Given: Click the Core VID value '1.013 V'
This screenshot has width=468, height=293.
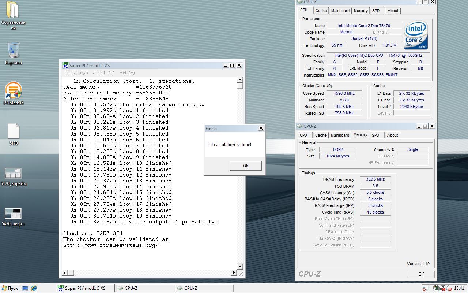Looking at the screenshot, I should click(389, 45).
